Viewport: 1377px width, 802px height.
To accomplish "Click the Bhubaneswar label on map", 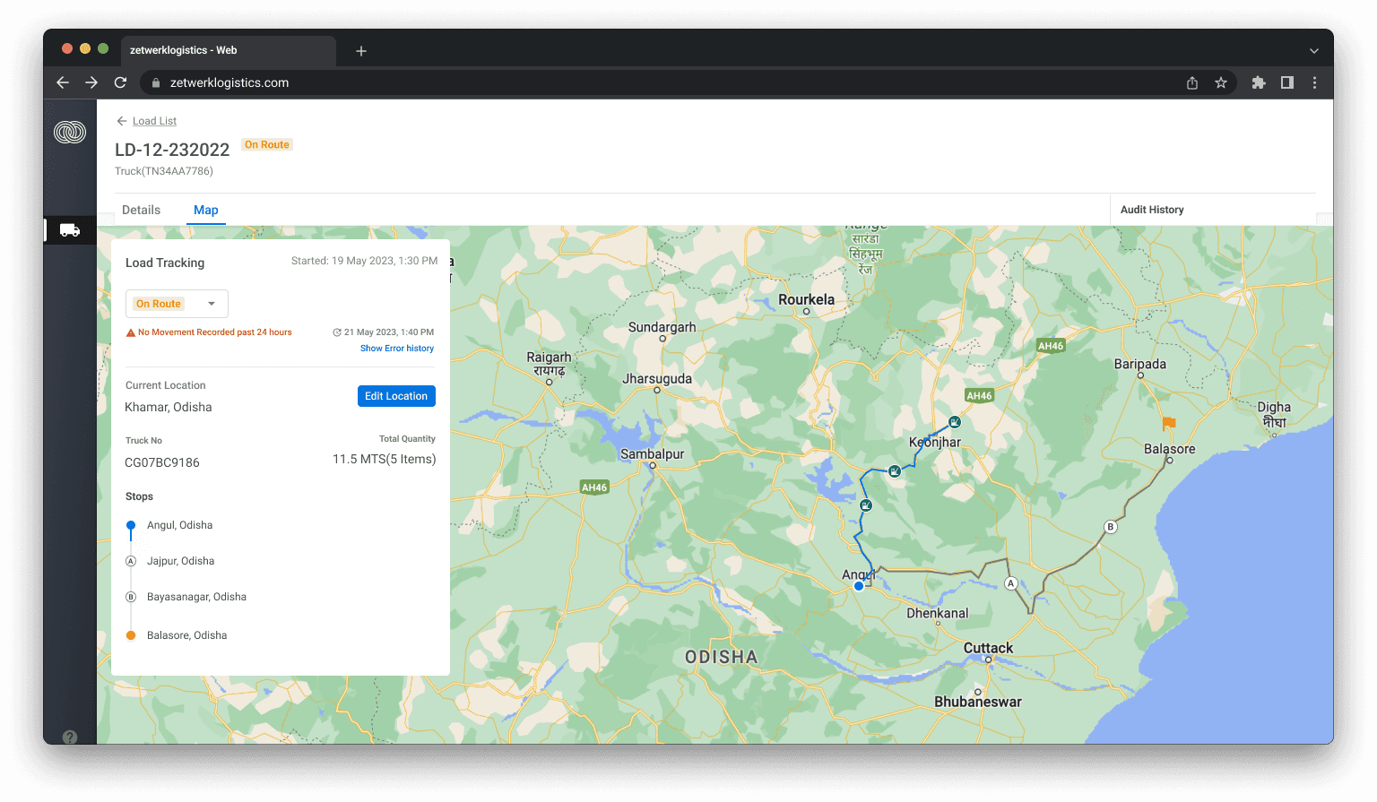I will [x=978, y=702].
